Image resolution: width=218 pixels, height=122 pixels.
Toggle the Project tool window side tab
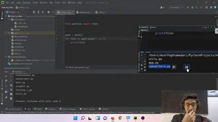(x=2, y=15)
